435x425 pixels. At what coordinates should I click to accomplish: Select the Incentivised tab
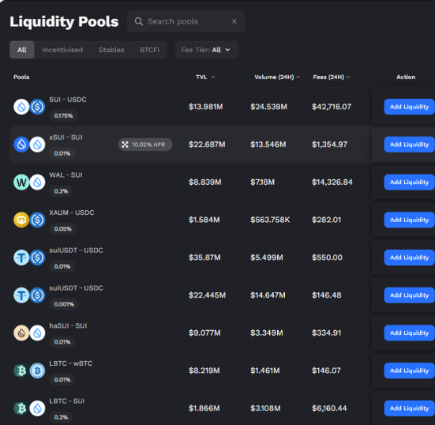point(62,50)
